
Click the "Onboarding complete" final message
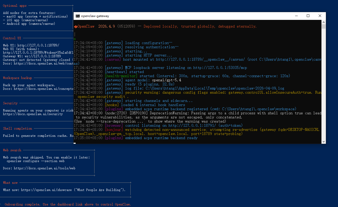coord(68,204)
